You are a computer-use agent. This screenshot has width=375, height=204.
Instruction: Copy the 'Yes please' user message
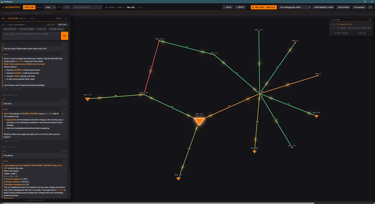(64, 151)
